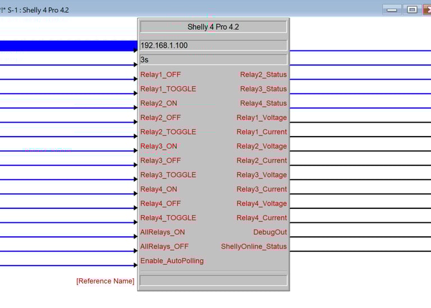Select the Relay2_Voltage output signal
Screen dimensions: 431x308
tap(262, 146)
